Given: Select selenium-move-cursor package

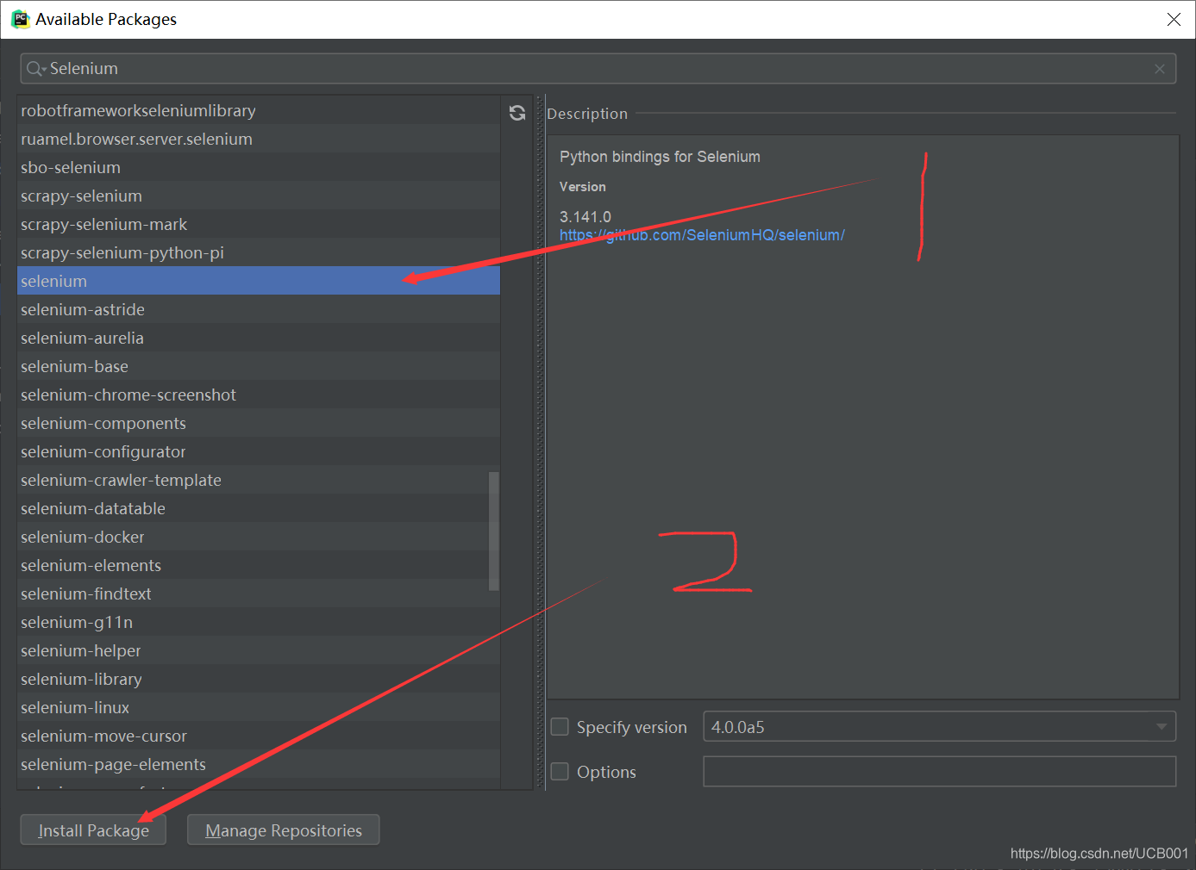Looking at the screenshot, I should 259,736.
